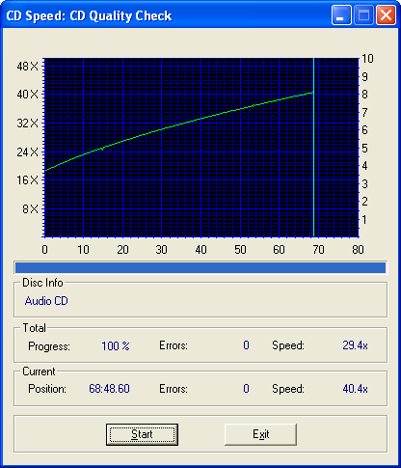Click the 80 label on time axis

click(358, 250)
